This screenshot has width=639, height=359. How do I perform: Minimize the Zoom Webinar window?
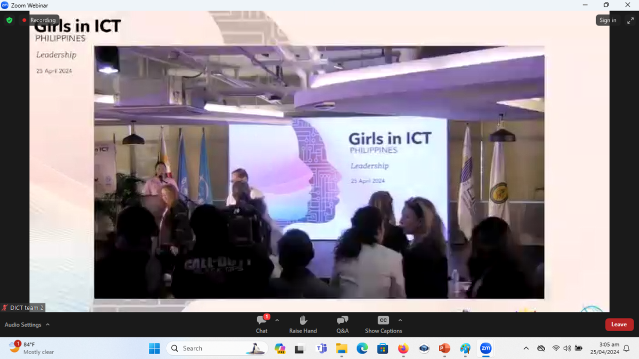(x=585, y=5)
